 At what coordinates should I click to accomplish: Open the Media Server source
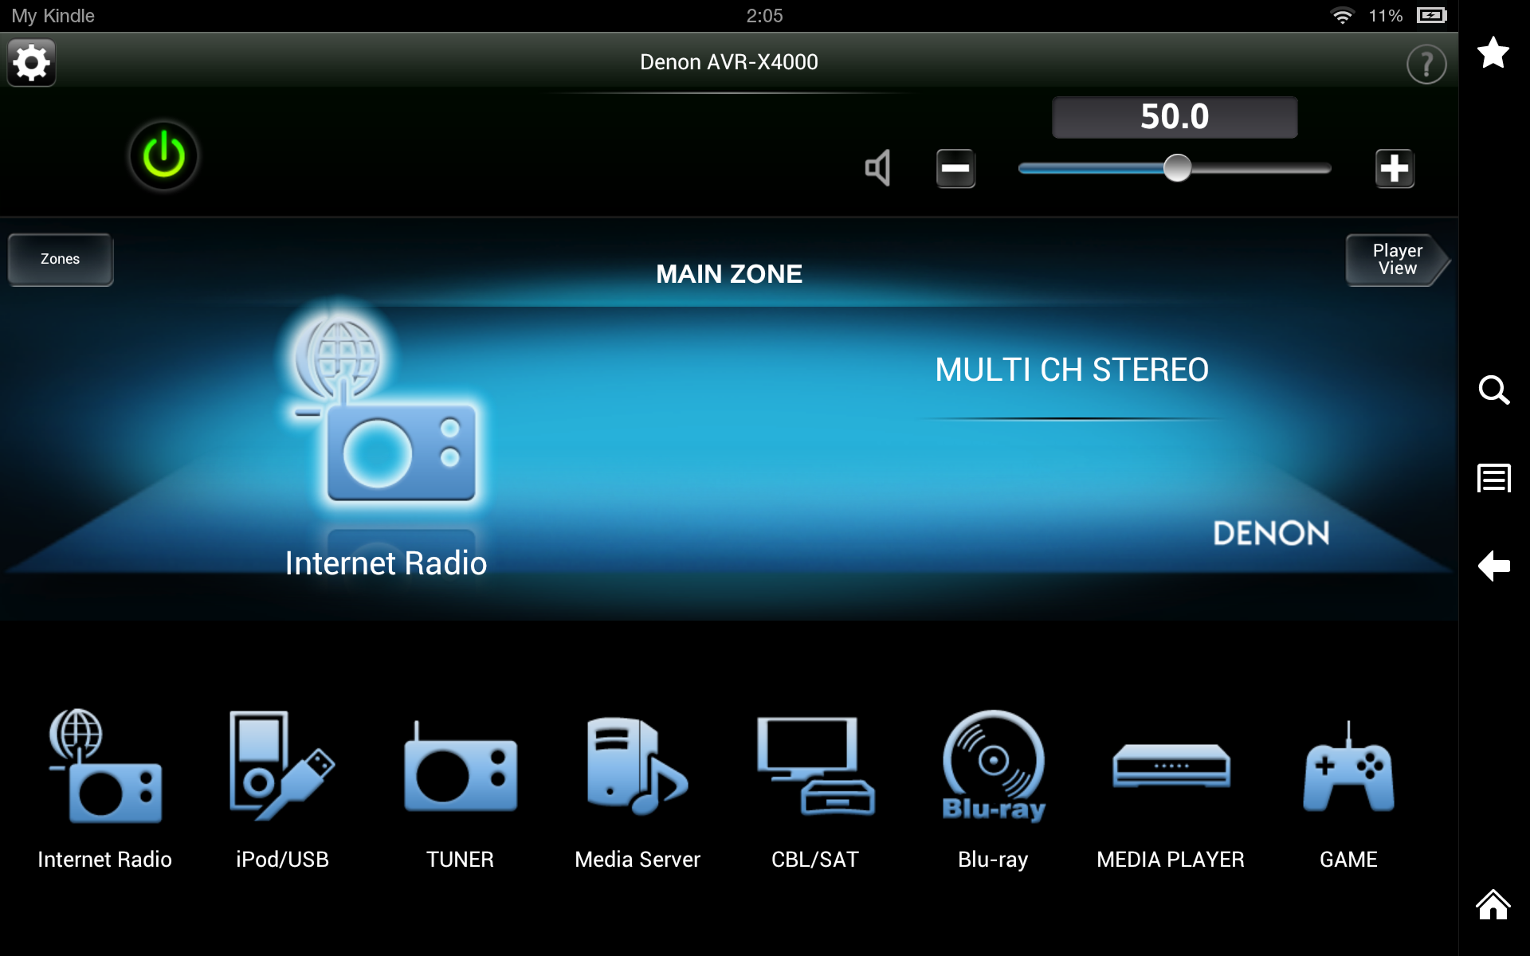tap(637, 767)
